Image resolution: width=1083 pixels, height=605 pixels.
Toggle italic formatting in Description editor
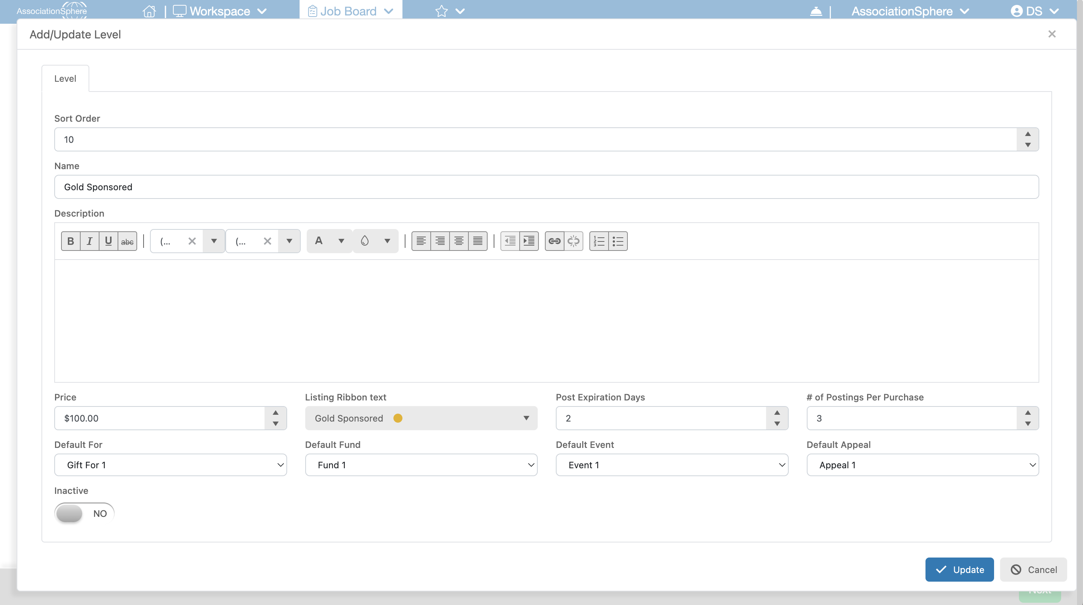(x=90, y=241)
